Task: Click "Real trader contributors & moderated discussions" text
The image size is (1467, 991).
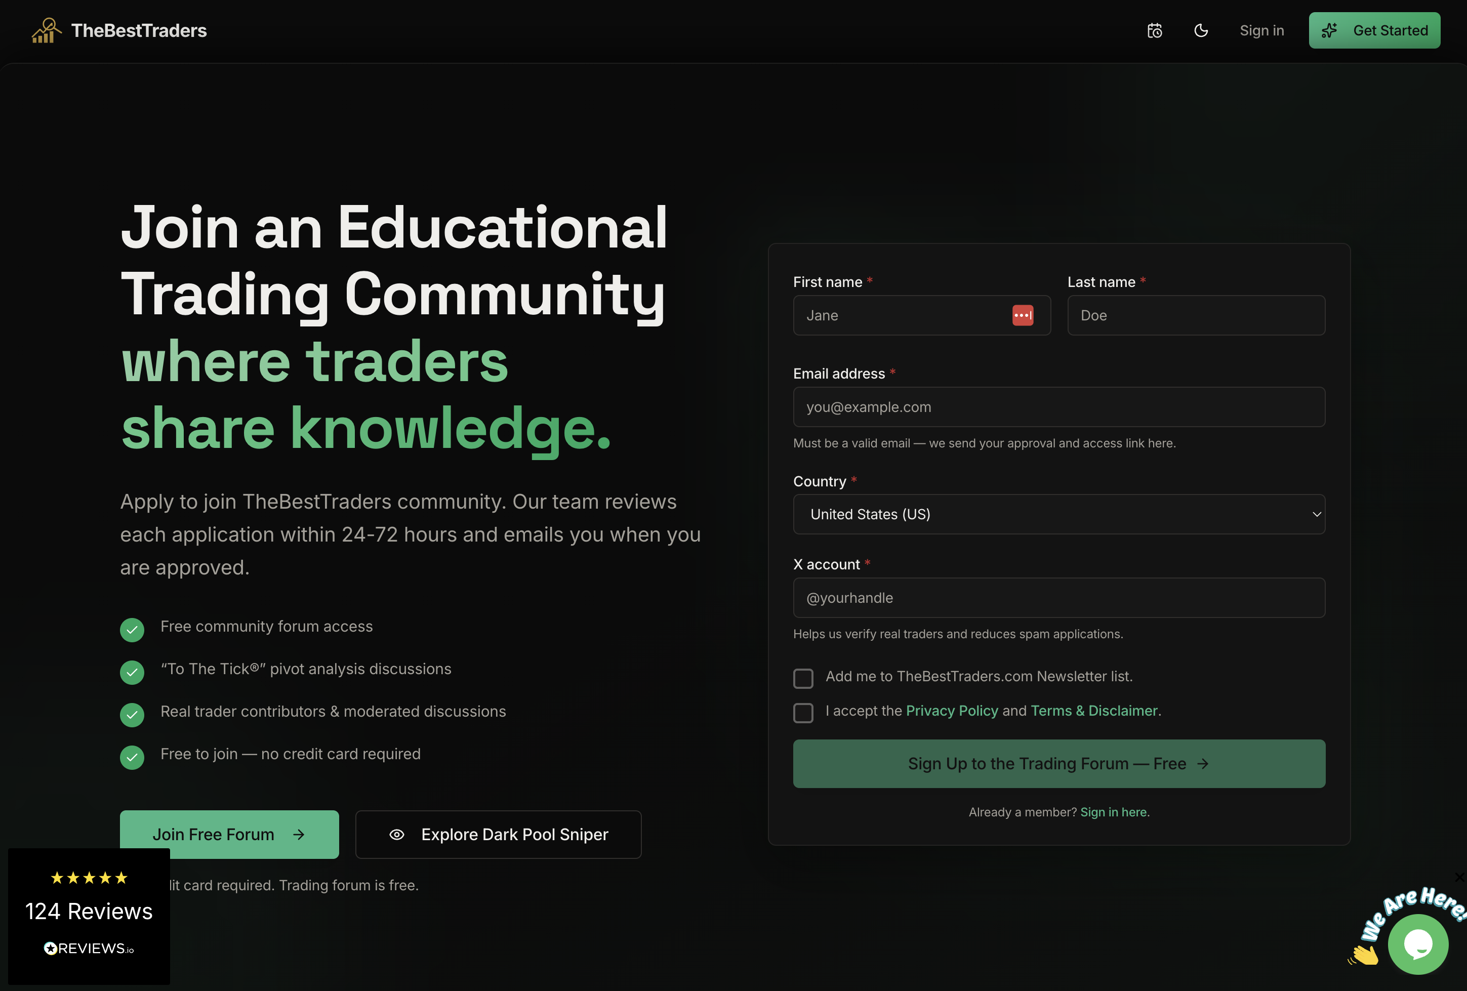Action: 333,712
